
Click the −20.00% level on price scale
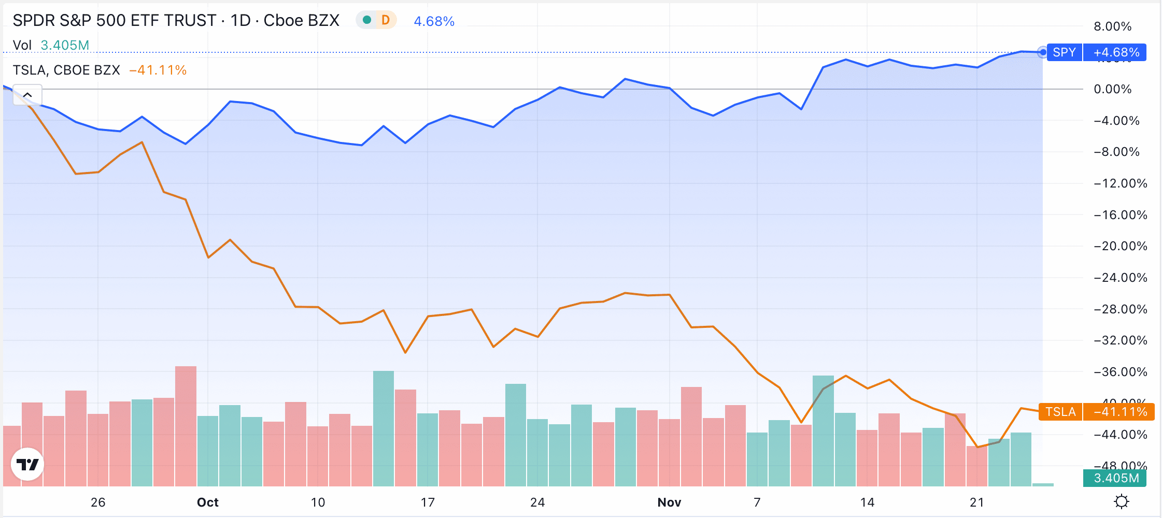[x=1120, y=246]
